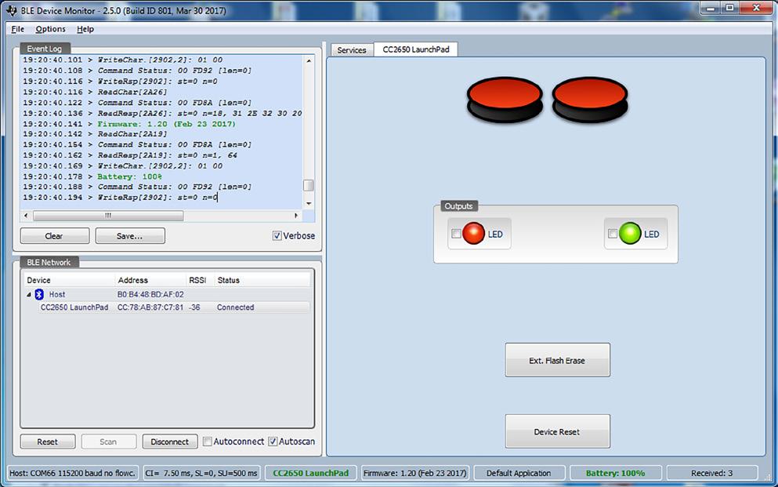Click the event log vertical scrollbar thumb
The image size is (778, 487).
[309, 185]
